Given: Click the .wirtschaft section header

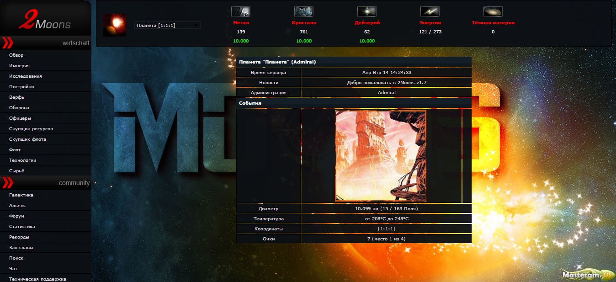Looking at the screenshot, I should (x=46, y=43).
